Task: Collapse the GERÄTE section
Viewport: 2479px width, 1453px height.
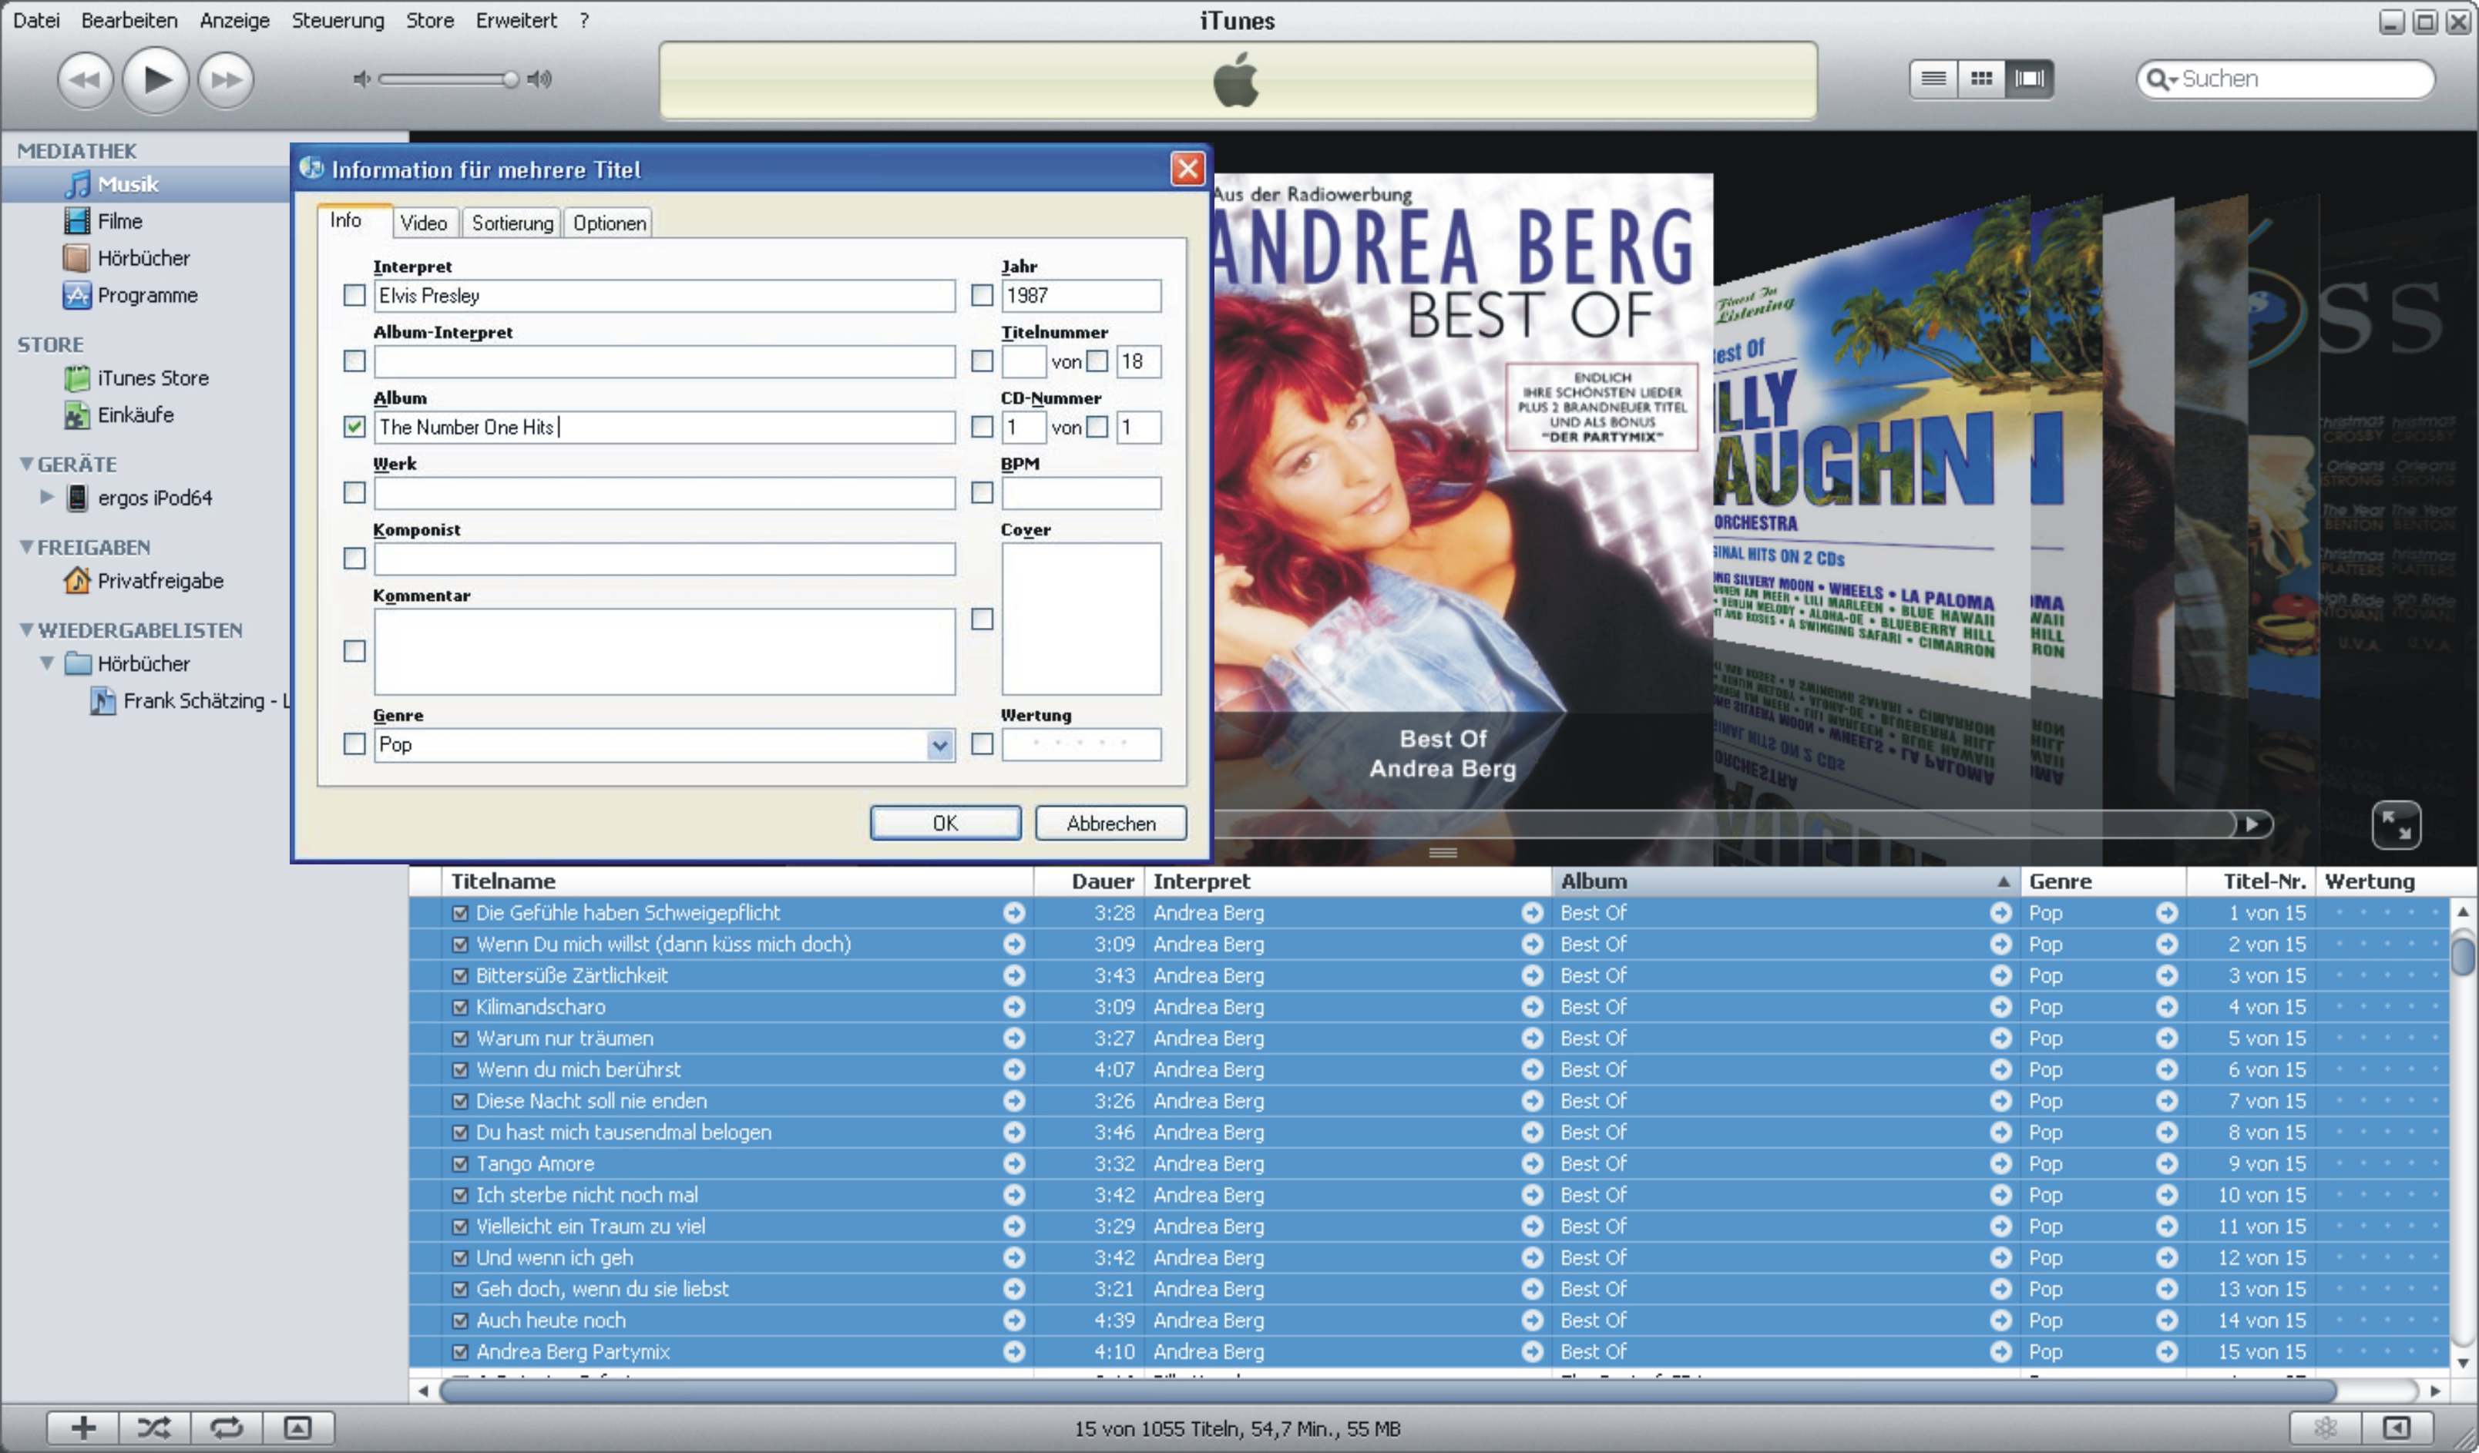Action: [26, 463]
